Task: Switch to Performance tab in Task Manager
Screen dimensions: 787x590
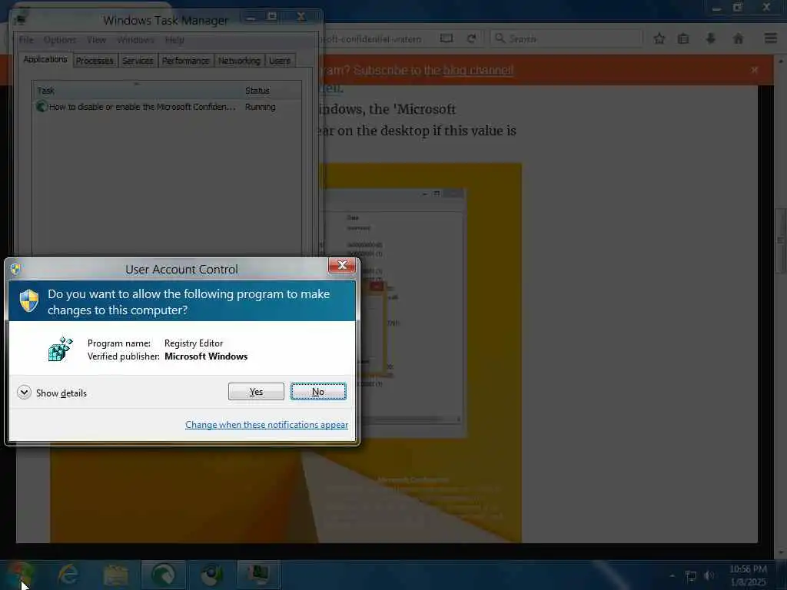Action: (186, 61)
